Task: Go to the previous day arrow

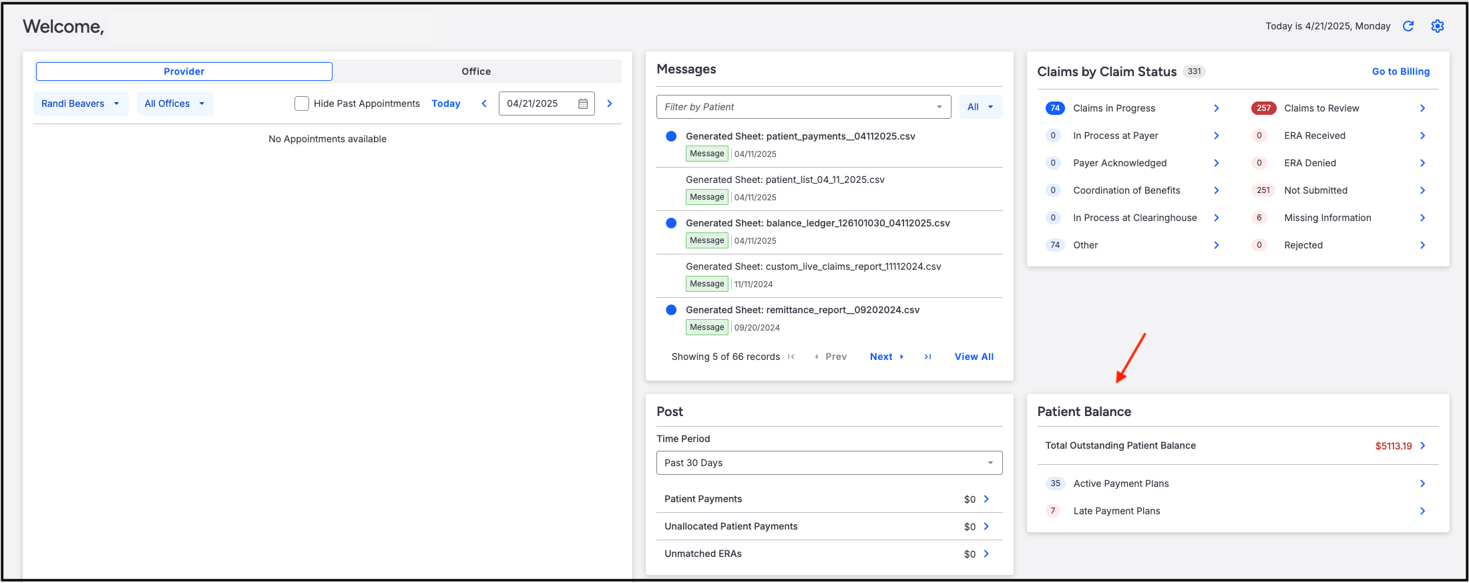Action: click(484, 104)
